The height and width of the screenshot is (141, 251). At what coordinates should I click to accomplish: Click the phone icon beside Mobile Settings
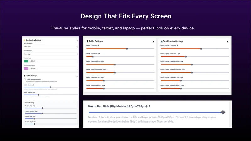(x=24, y=76)
